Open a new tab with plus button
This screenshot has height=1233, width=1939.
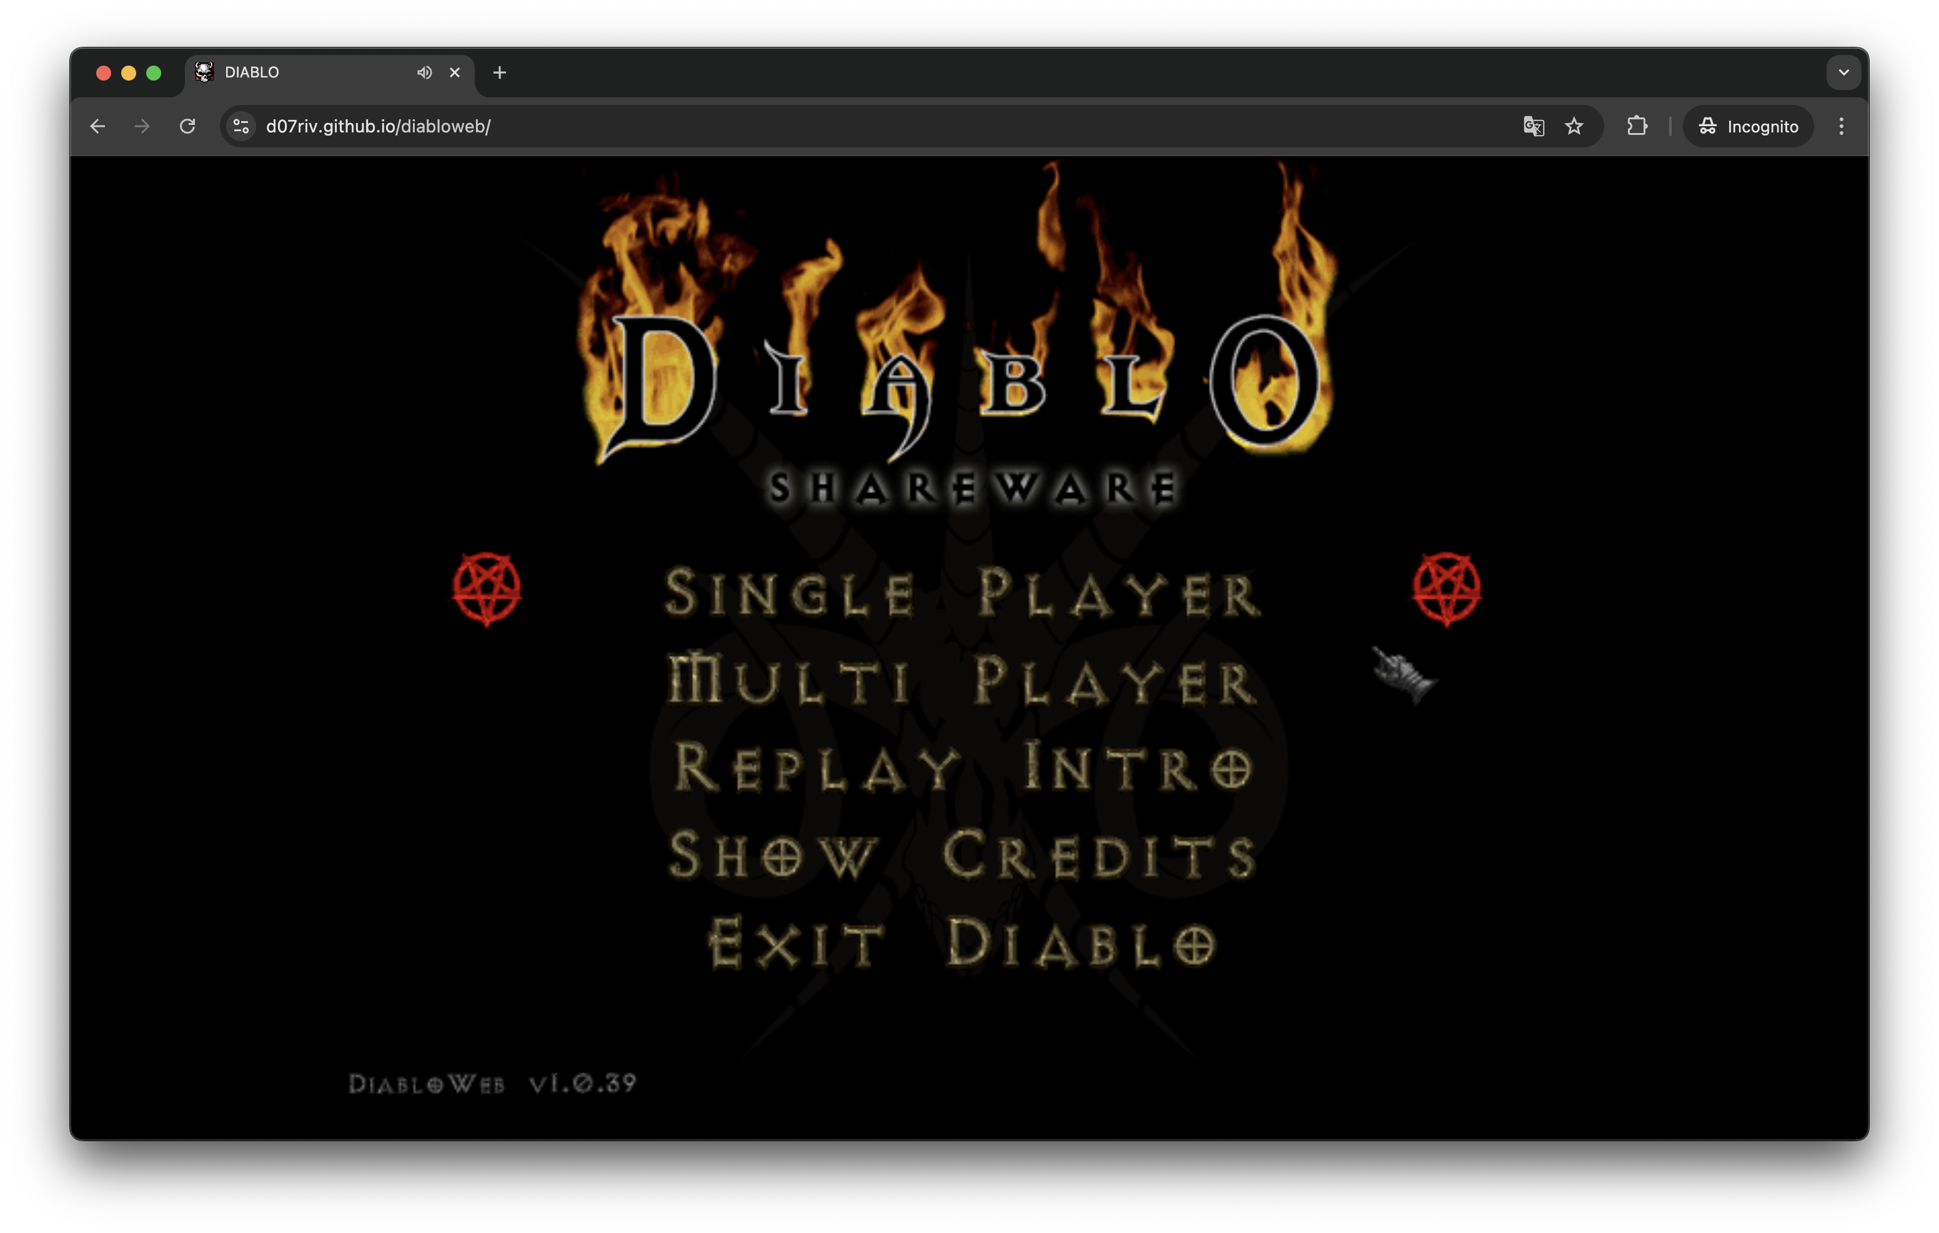click(499, 72)
